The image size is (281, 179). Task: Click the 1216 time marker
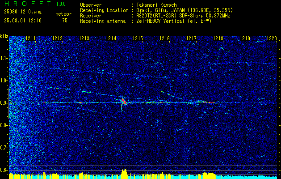pos(164,38)
